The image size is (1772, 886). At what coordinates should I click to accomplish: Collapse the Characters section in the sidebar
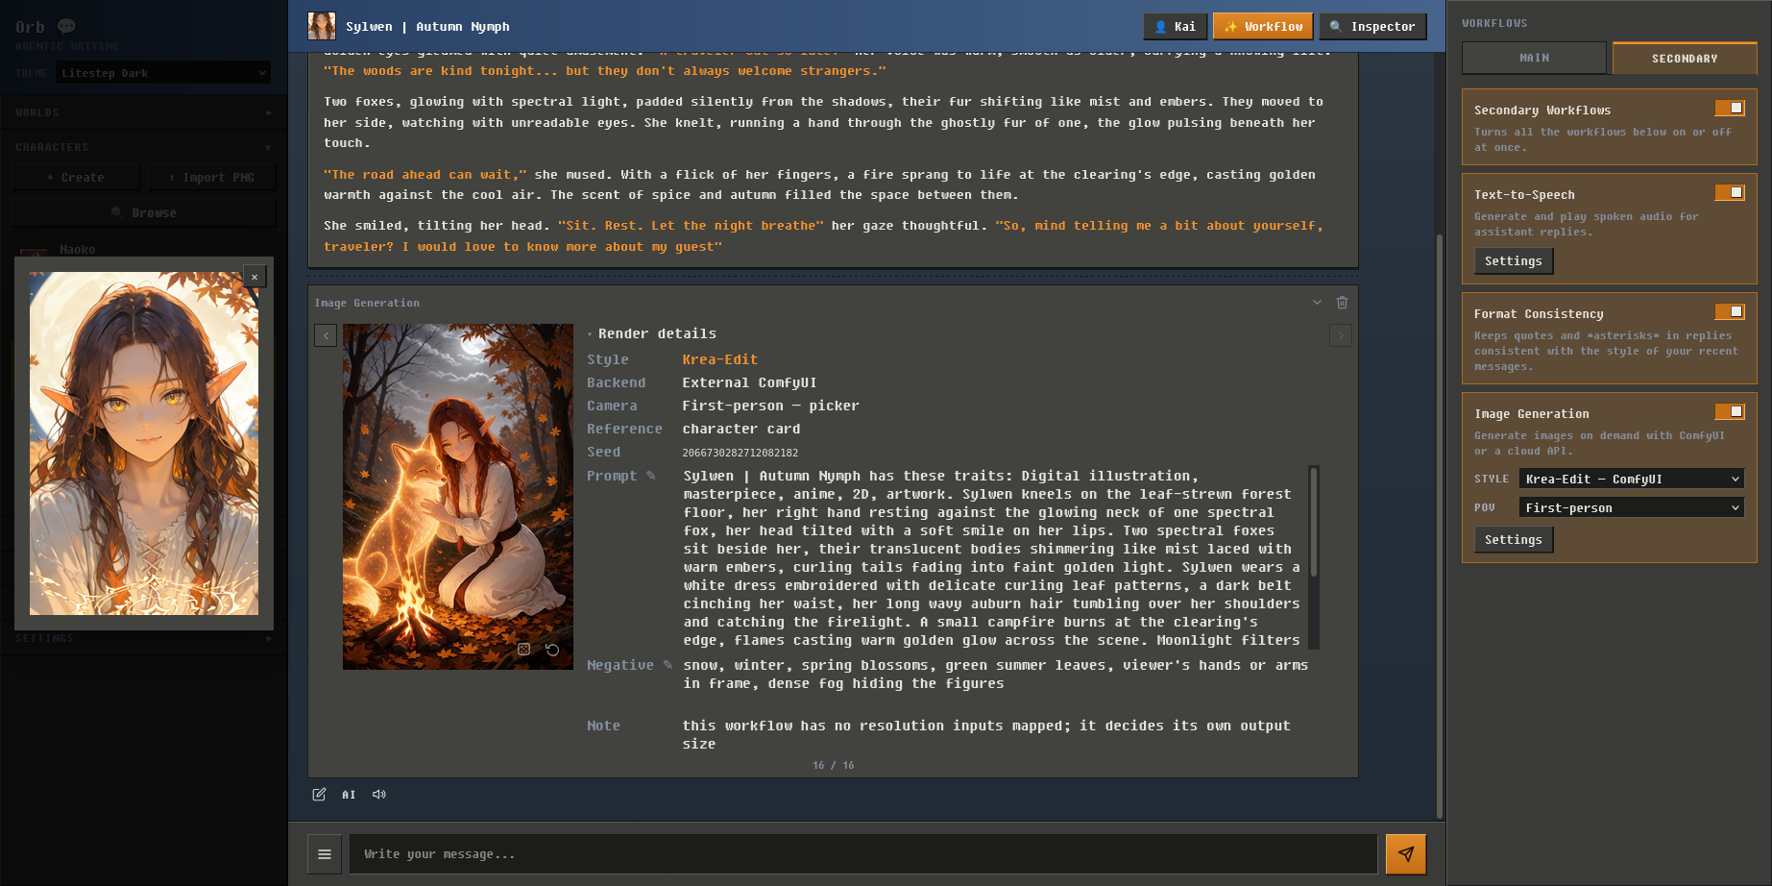(144, 147)
